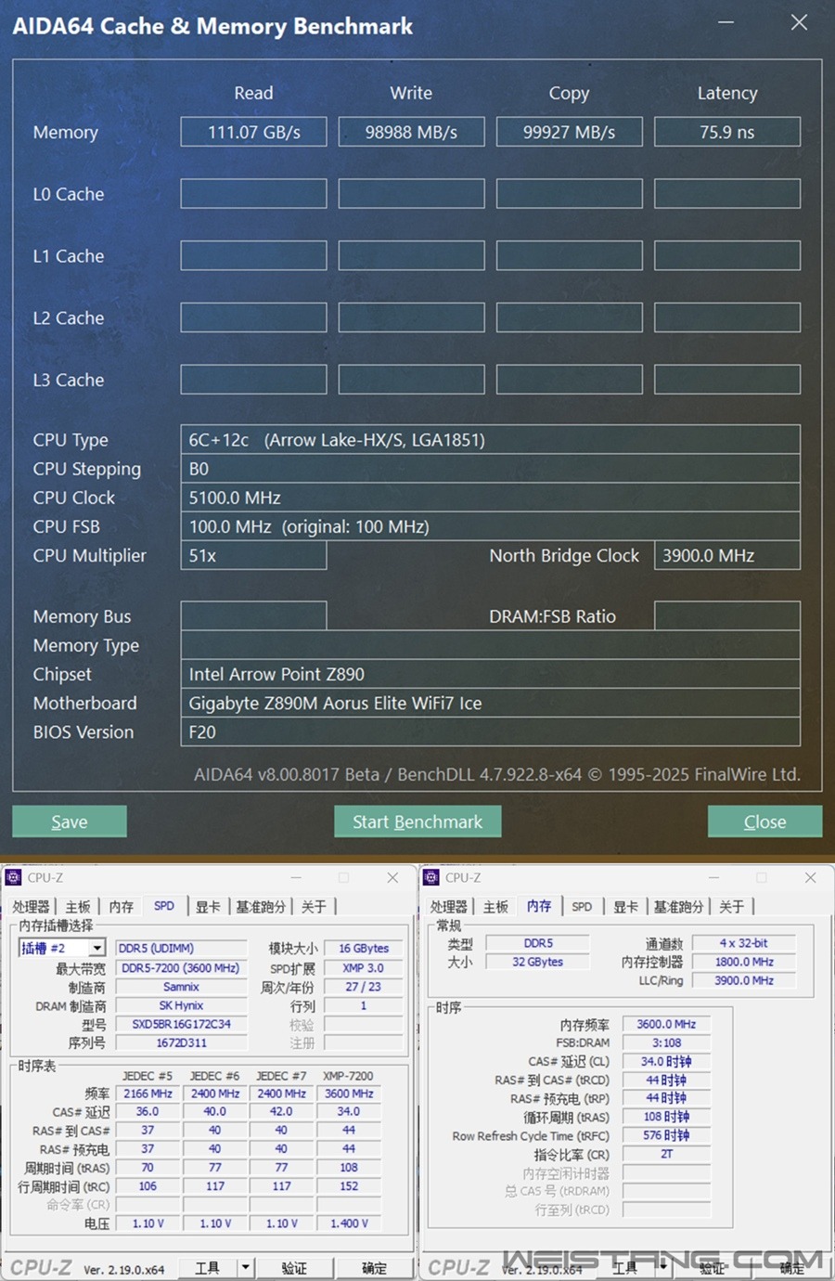Click the CPU-Z logo icon in the SPD window title bar

[x=13, y=877]
